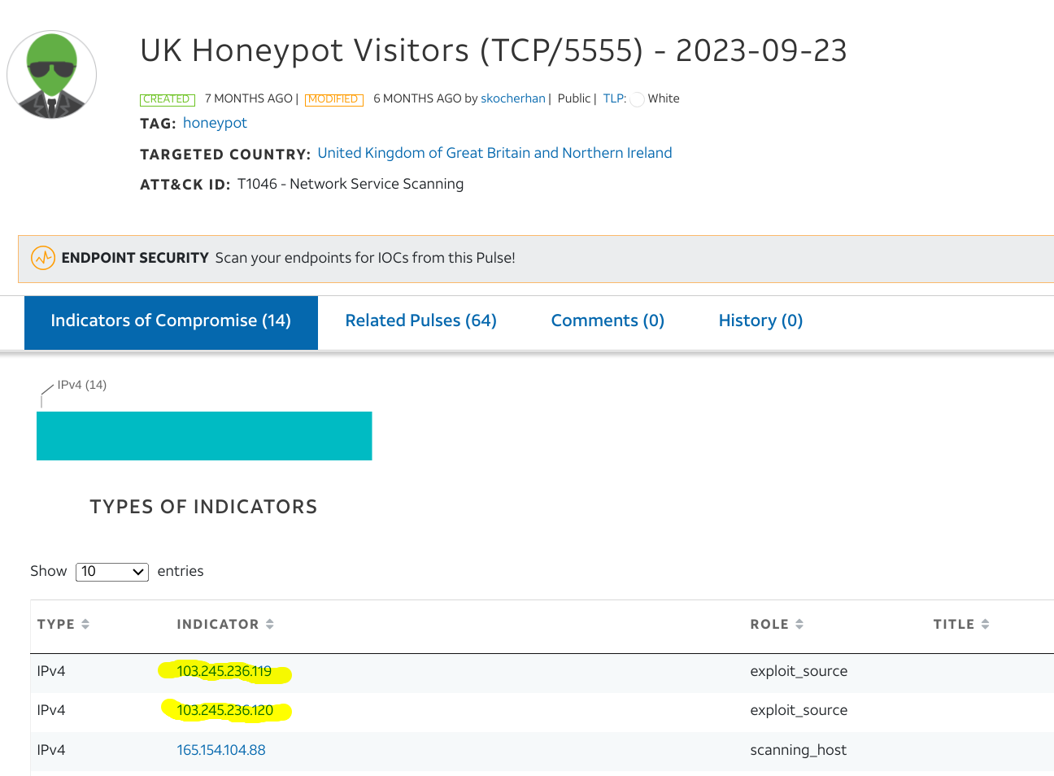Click the teal IPv4 chart bar
The width and height of the screenshot is (1054, 776).
204,436
